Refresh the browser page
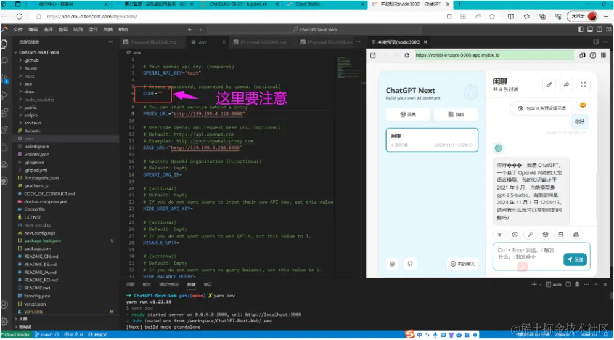 click(x=19, y=17)
